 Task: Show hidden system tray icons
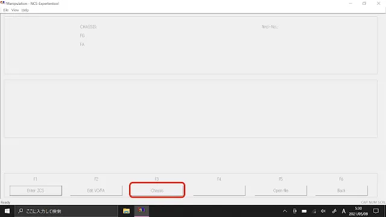tap(285, 211)
